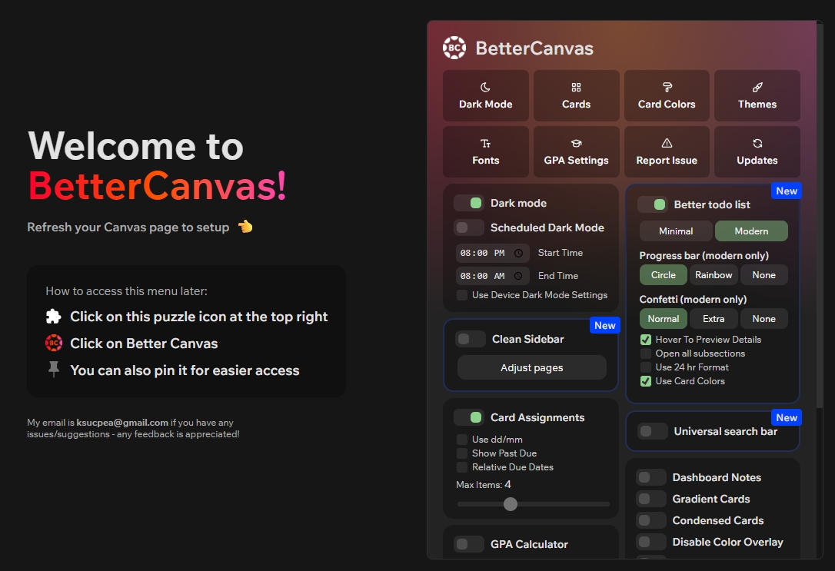The image size is (835, 571).
Task: Click the End Time input field
Action: (x=493, y=276)
